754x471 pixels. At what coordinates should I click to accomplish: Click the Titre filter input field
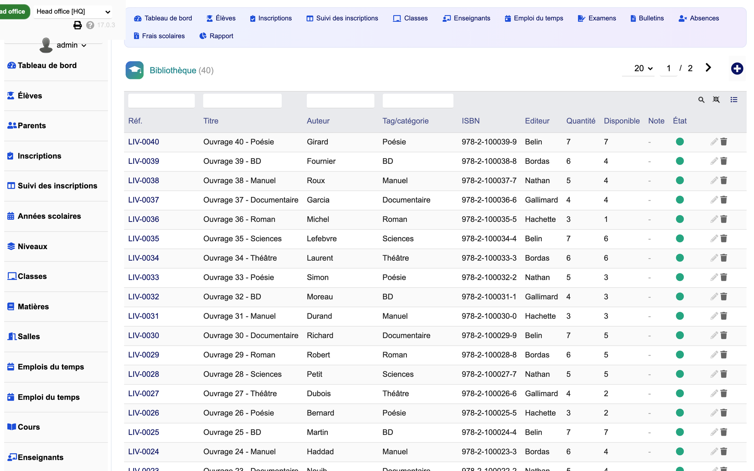pyautogui.click(x=242, y=101)
